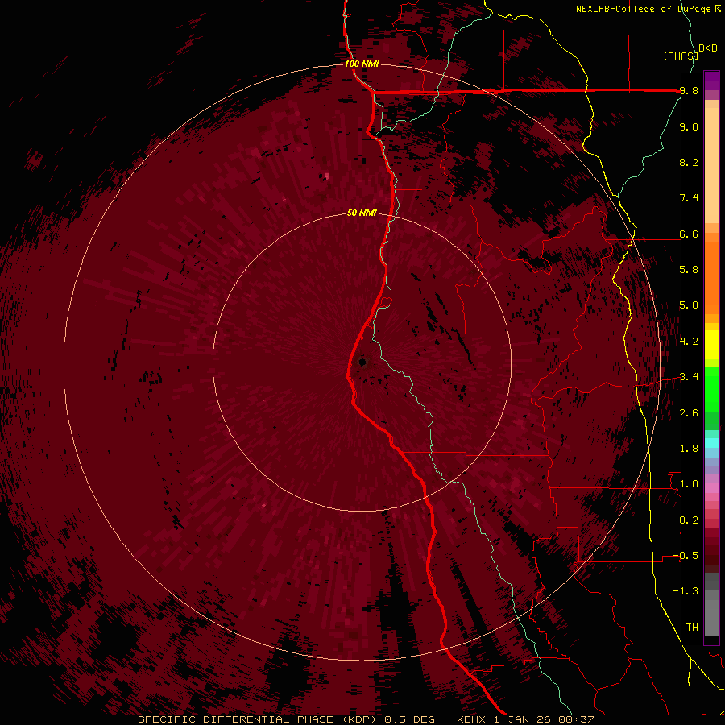Click the 8.2 value on color scale
Viewport: 725px width, 725px height.
pyautogui.click(x=689, y=162)
